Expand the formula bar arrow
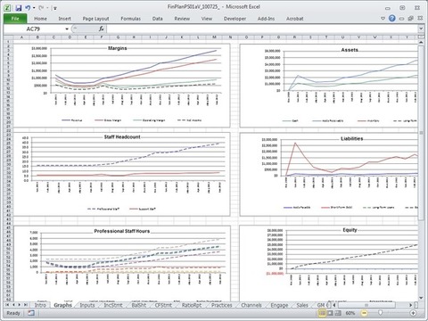 click(421, 29)
